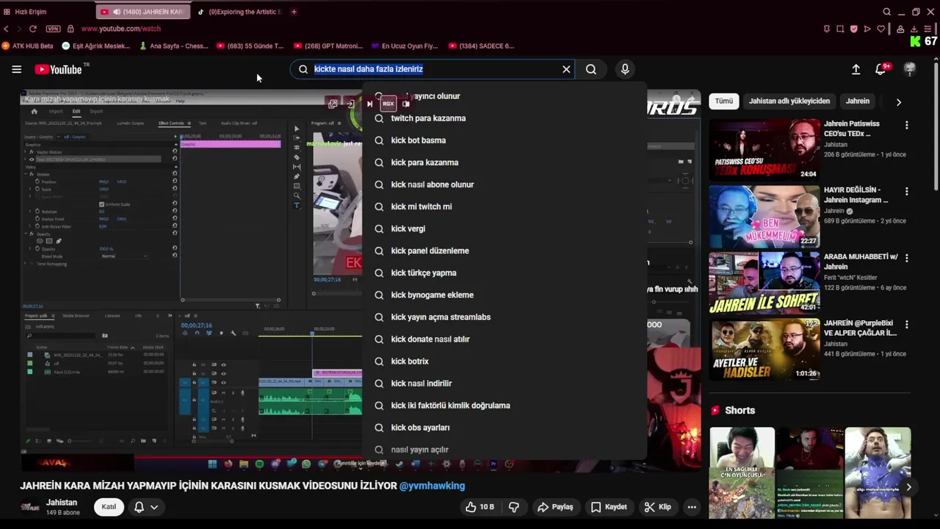940x529 pixels.
Task: Select the (1480) JAHREİN KAR YouTube tab
Action: (142, 12)
